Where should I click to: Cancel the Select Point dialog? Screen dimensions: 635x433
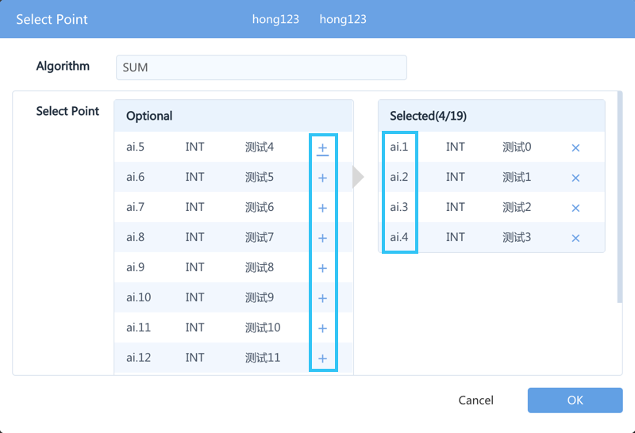(x=475, y=400)
